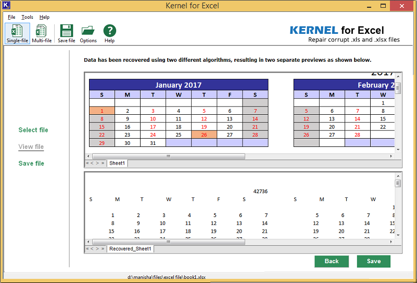Click scroll right arrow of bottom preview

[x=391, y=242]
